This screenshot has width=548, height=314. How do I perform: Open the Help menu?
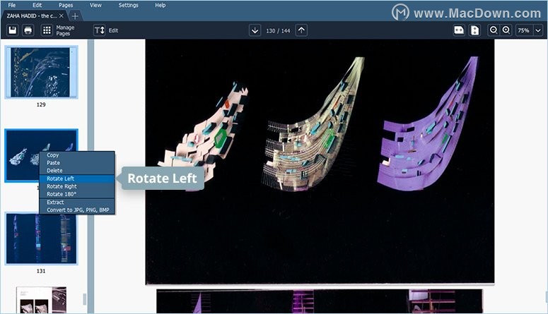[x=160, y=5]
